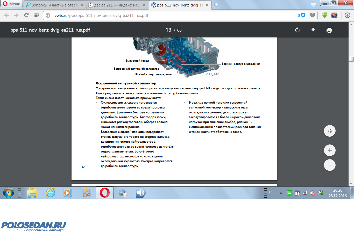Viewport: 354px width, 233px height.
Task: Add page to bookmarks with heart icon
Action: [x=313, y=15]
